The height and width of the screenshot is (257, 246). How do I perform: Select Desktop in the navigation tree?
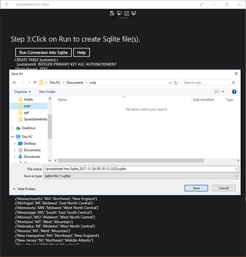[30, 143]
